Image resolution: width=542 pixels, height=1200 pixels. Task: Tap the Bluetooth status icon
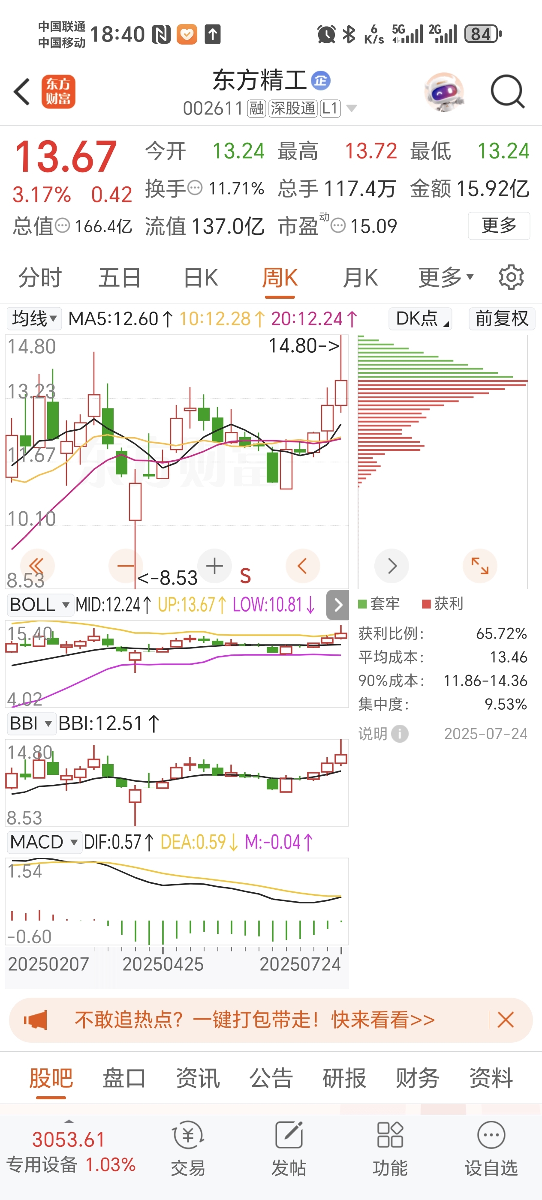coord(349,34)
